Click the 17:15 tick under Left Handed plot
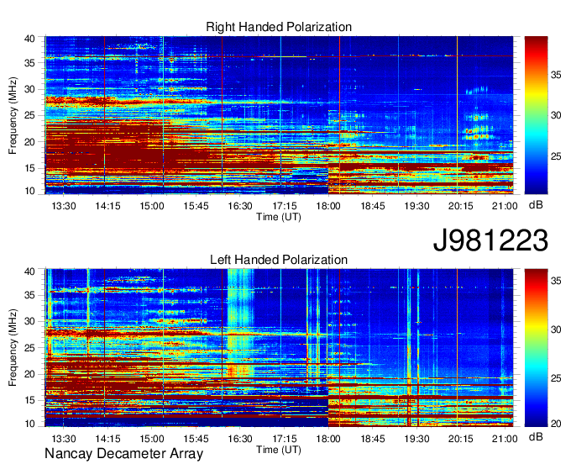The width and height of the screenshot is (571, 464). coord(284,439)
